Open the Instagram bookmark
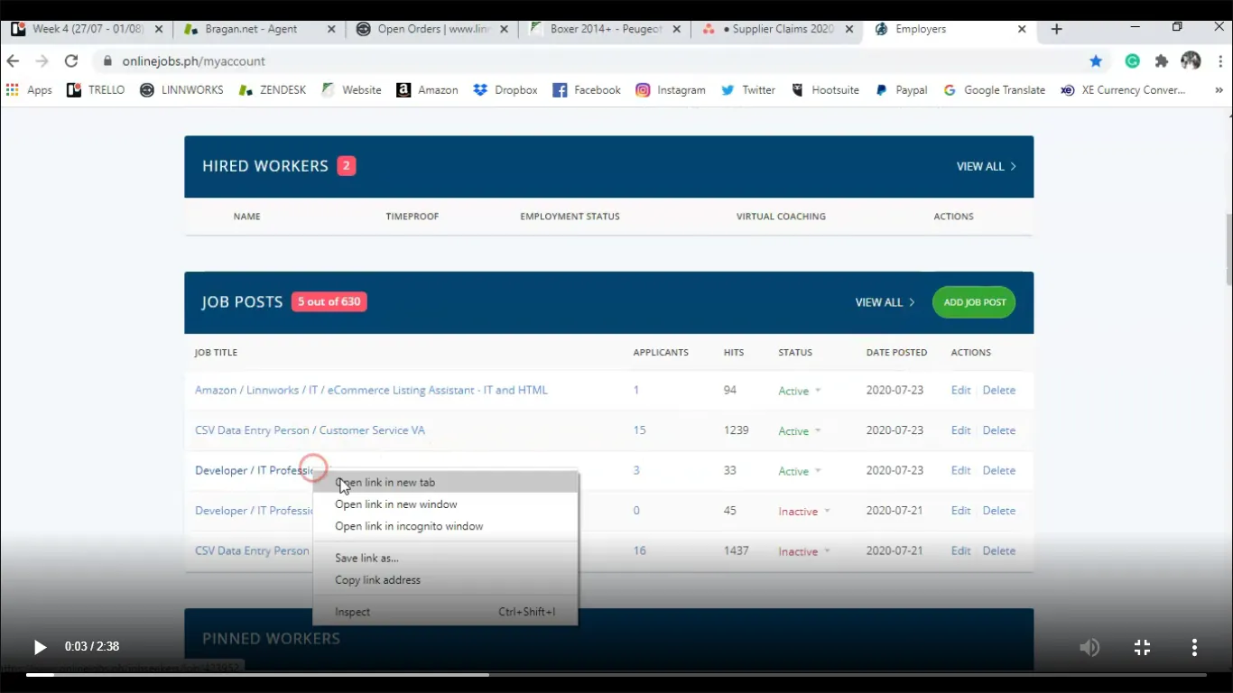Image resolution: width=1233 pixels, height=693 pixels. click(671, 90)
